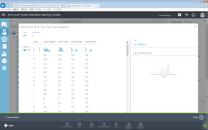Click the petal-width histogram thumbnail
The width and height of the screenshot is (208, 130).
[89, 49]
